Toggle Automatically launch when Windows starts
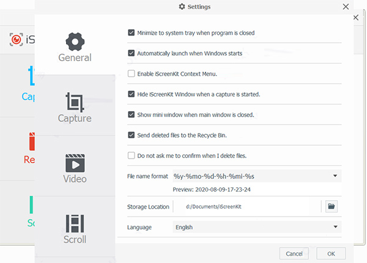 coord(132,53)
